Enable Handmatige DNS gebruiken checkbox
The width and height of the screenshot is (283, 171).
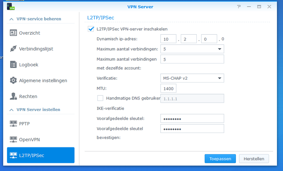tap(100, 98)
